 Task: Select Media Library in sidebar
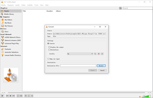11,14
